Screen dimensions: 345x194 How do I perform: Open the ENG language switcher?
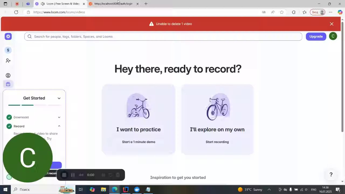tap(313, 189)
